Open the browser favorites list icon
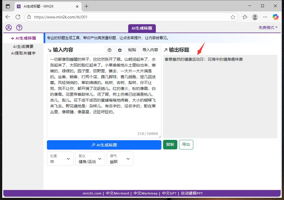 tap(245, 17)
